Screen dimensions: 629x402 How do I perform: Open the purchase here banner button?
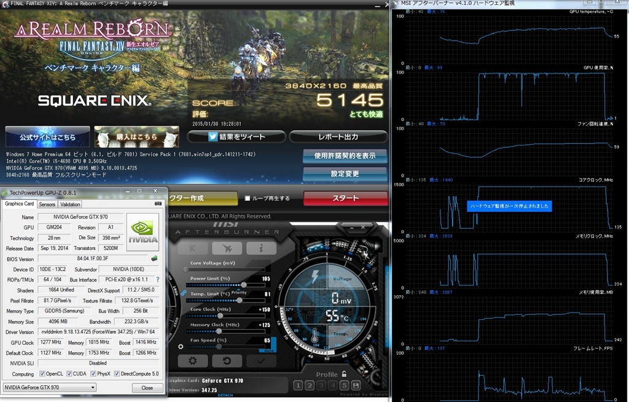click(136, 137)
